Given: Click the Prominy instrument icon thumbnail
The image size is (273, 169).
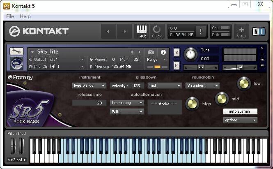Looking at the screenshot, I should pyautogui.click(x=16, y=63).
